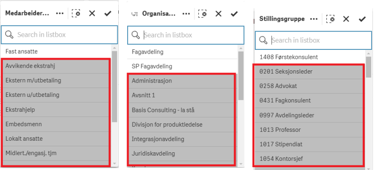Select SP Fagavdeling value
Image resolution: width=374 pixels, height=170 pixels.
182,66
